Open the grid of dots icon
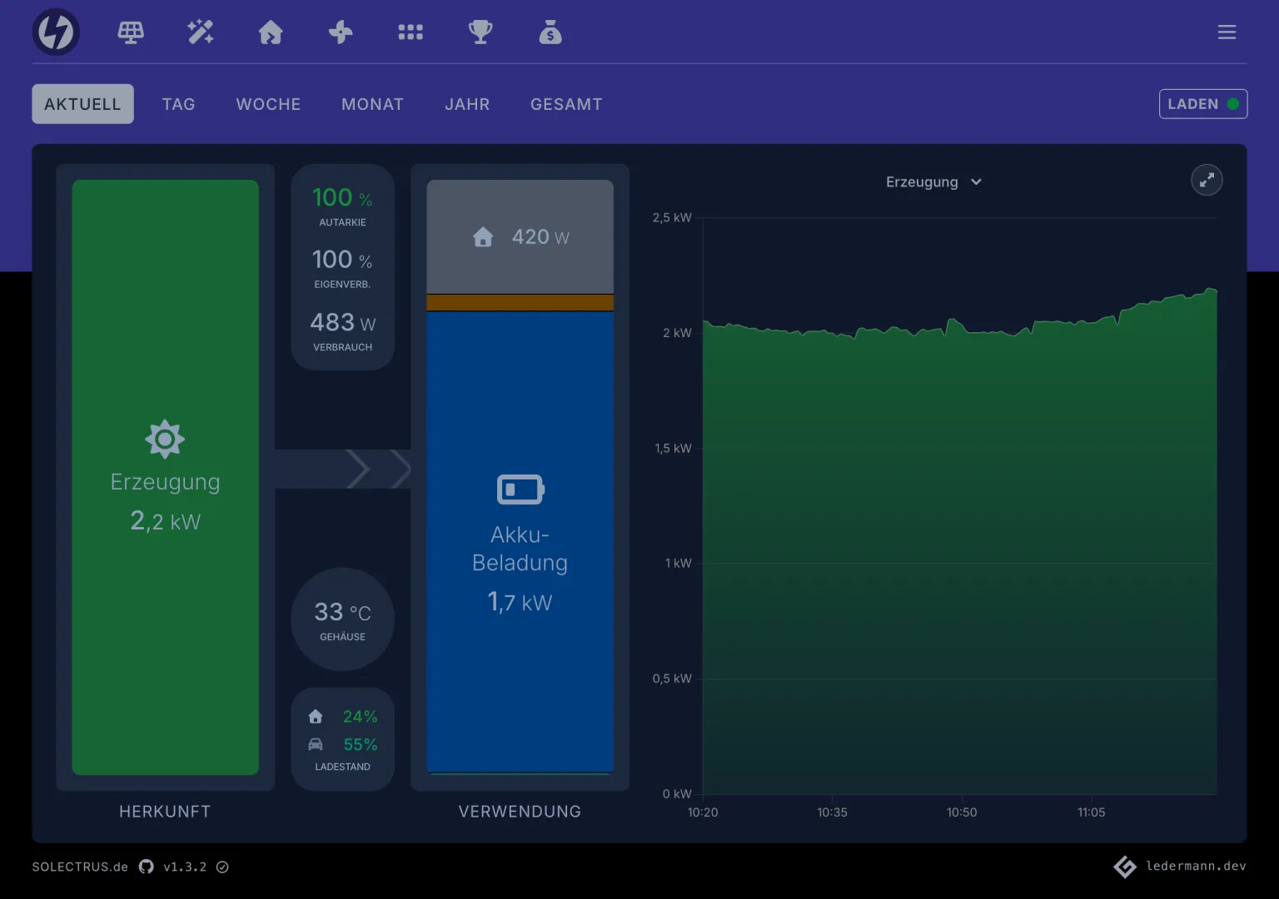1279x899 pixels. coord(411,32)
